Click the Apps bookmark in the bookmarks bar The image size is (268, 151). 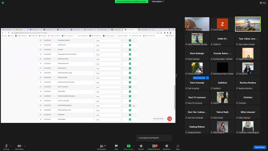pos(5,36)
